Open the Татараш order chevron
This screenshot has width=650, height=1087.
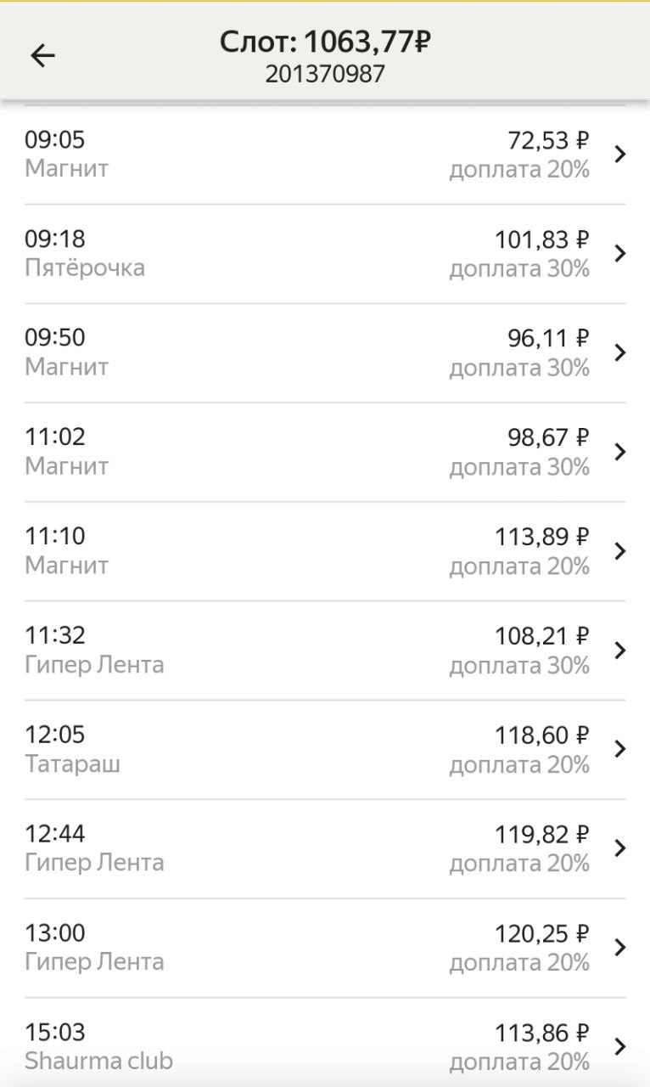(x=620, y=749)
